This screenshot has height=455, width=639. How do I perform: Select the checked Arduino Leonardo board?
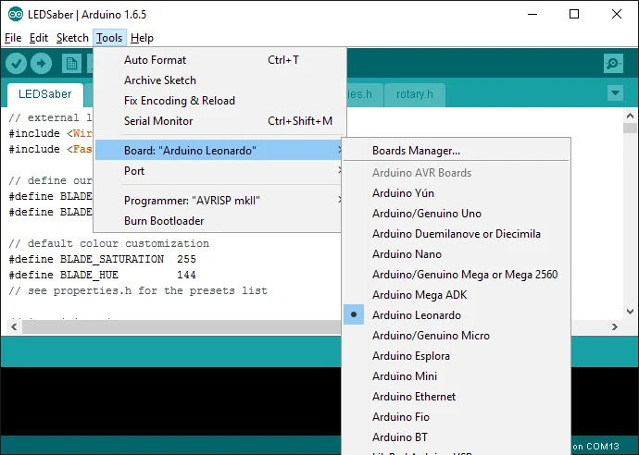coord(457,315)
